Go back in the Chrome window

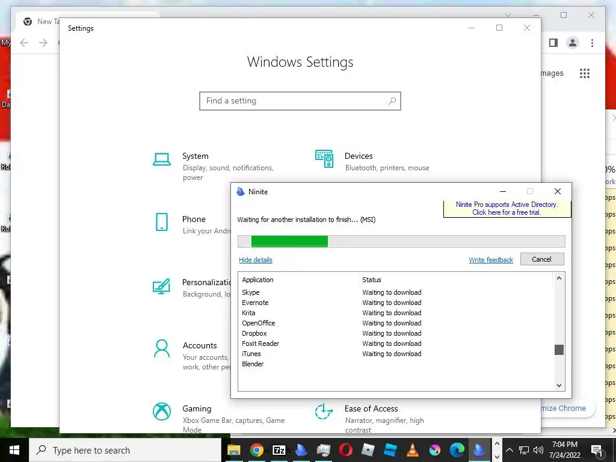(24, 43)
